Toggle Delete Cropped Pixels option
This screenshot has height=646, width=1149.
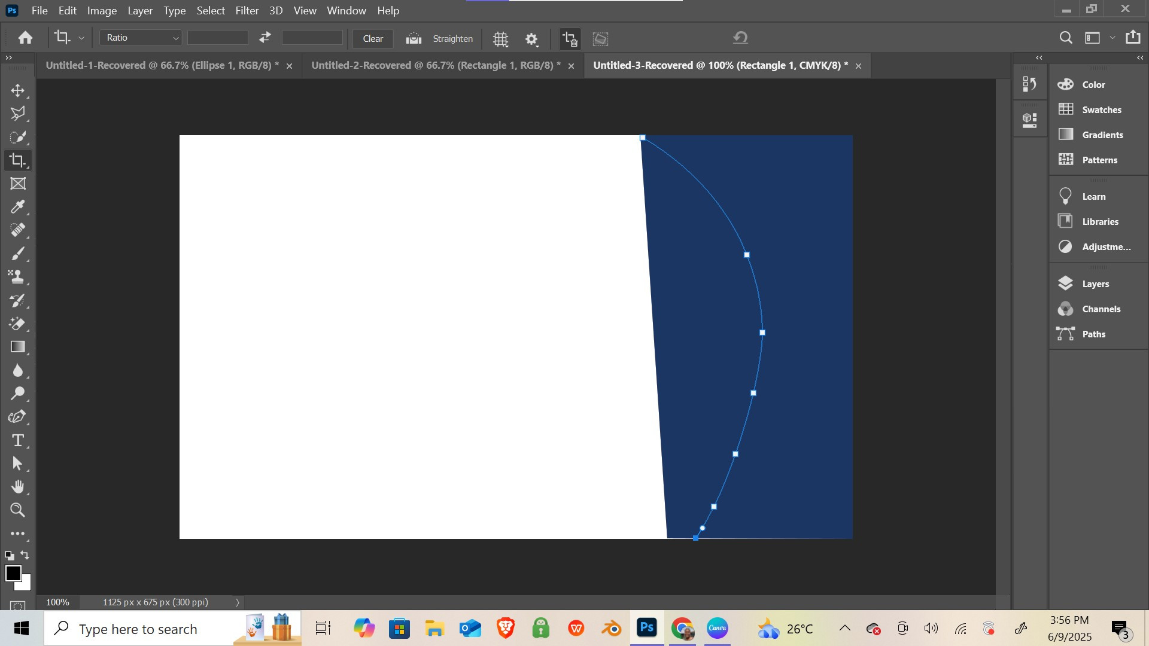570,39
